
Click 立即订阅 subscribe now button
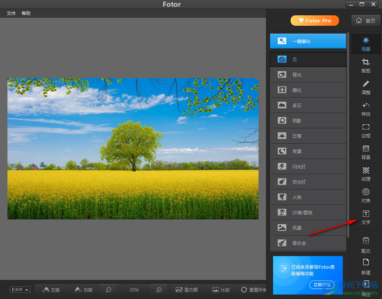coord(322,284)
